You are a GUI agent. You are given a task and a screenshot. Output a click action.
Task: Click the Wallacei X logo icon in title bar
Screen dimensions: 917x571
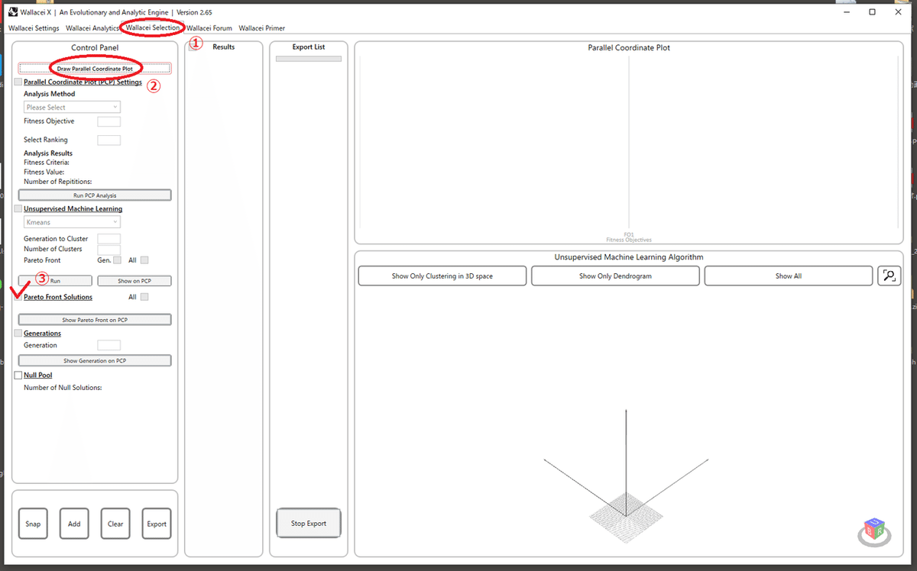coord(11,11)
